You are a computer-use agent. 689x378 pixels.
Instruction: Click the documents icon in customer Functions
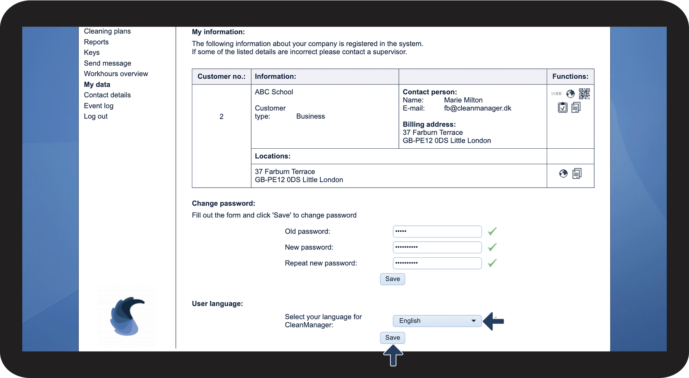coord(576,107)
